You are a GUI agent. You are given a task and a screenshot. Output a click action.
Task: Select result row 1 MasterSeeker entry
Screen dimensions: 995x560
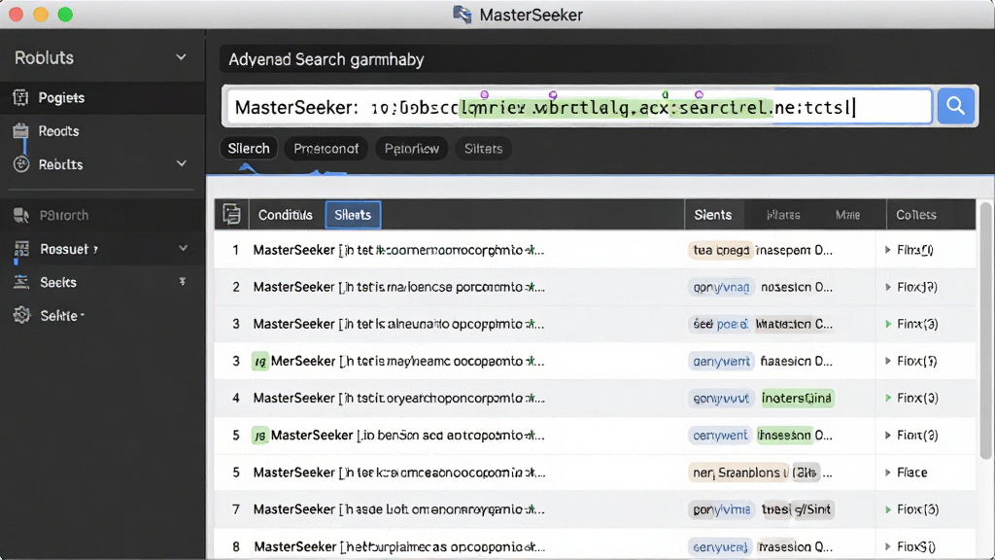[595, 250]
